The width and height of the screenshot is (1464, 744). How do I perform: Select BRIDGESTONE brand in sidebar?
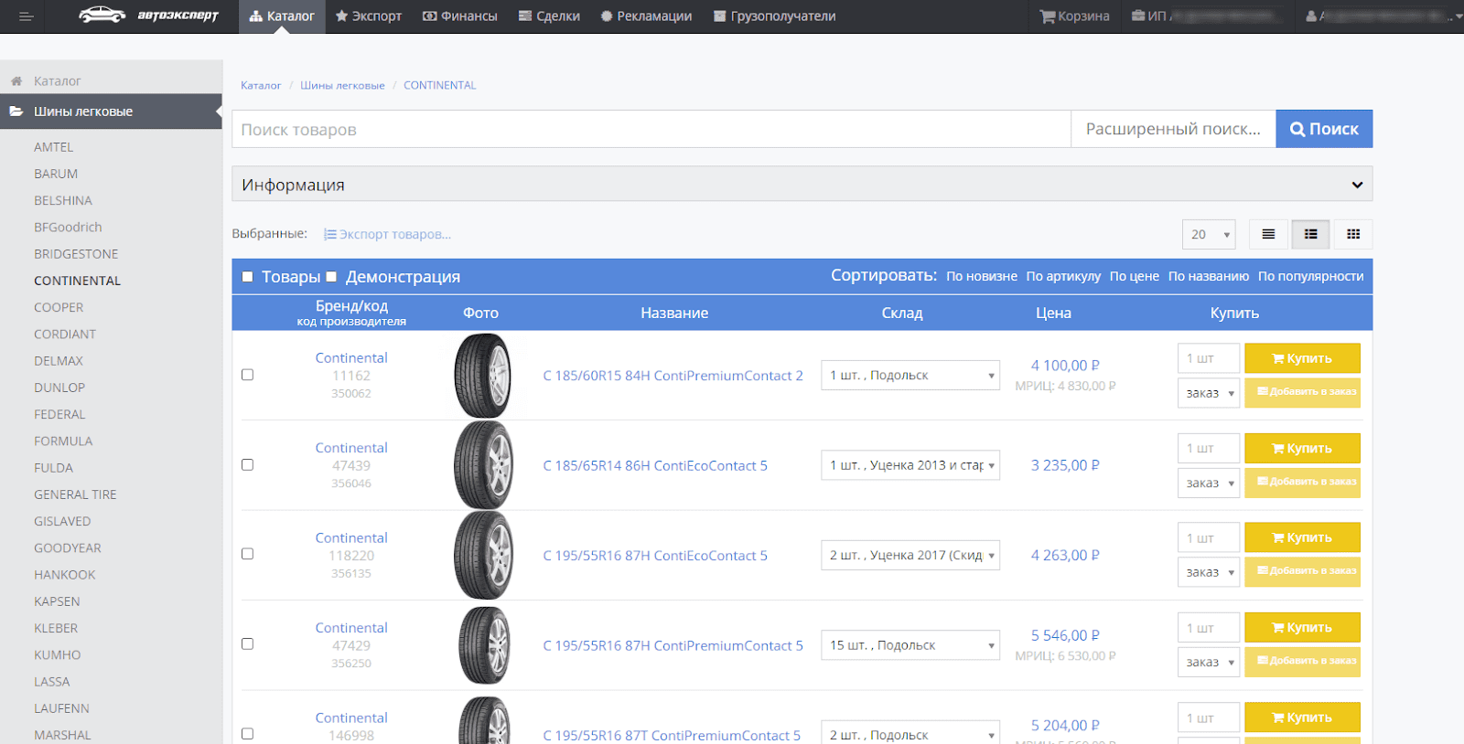(76, 254)
